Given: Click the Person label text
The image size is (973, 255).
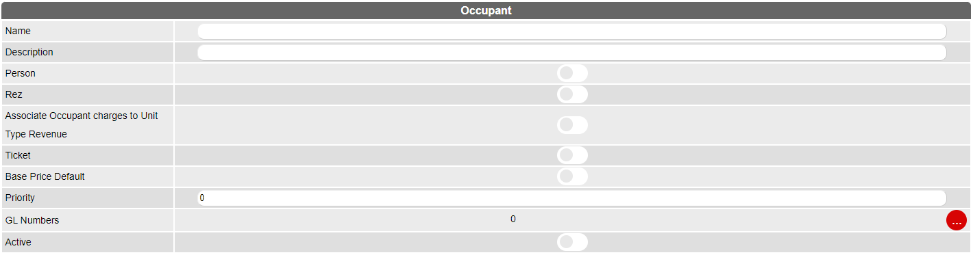Looking at the screenshot, I should point(21,73).
